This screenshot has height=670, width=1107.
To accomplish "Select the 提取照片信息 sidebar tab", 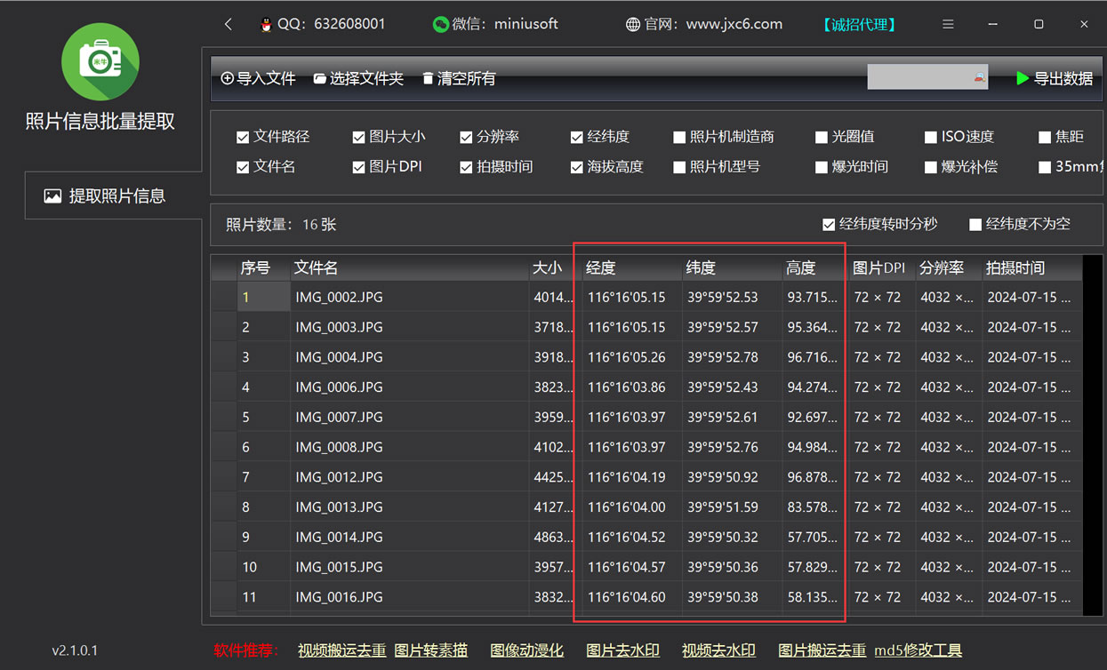I will [107, 195].
